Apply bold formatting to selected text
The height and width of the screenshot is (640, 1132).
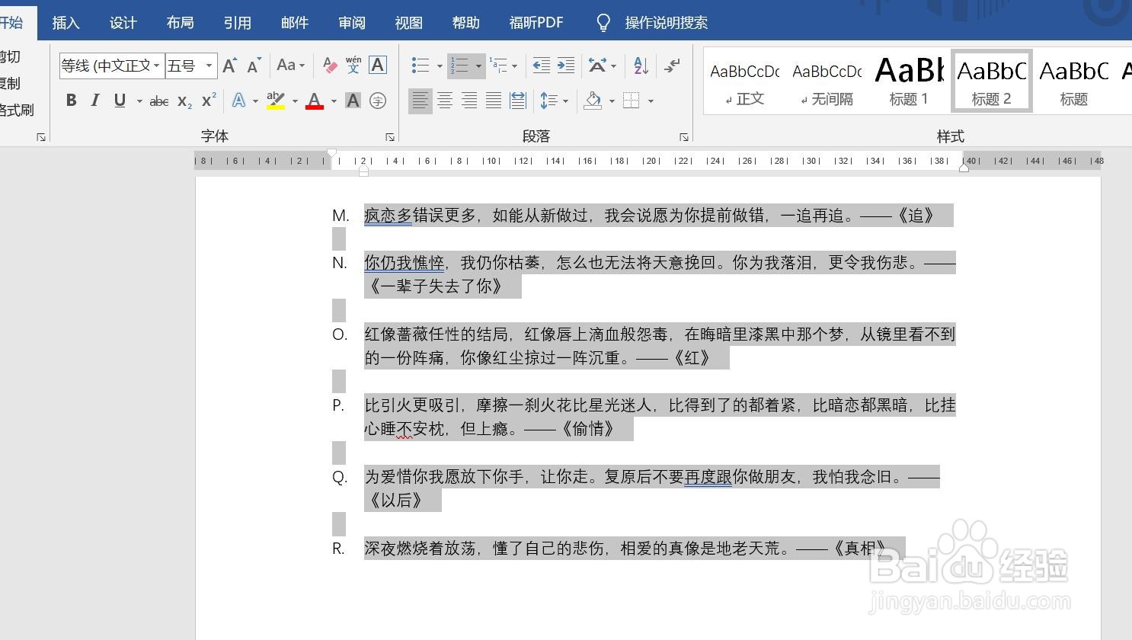pyautogui.click(x=71, y=100)
